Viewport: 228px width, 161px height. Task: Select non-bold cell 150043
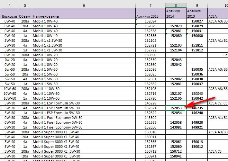coord(197,94)
